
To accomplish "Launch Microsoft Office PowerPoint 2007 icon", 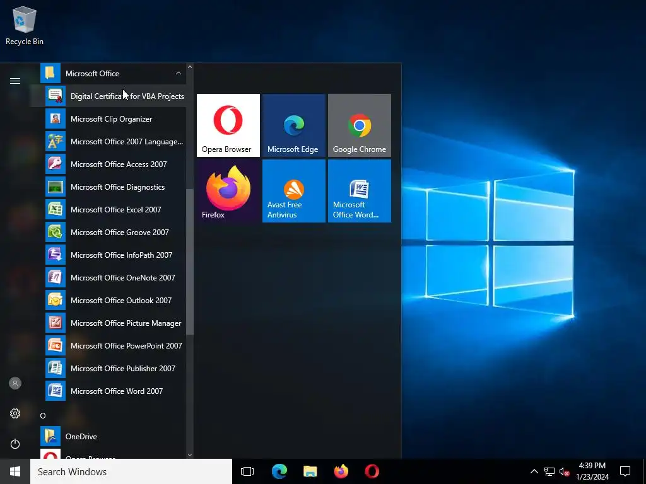I will point(56,345).
